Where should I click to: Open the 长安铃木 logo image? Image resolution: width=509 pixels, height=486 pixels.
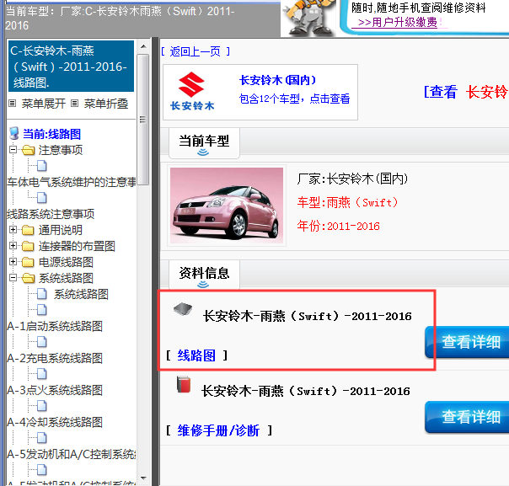[x=192, y=92]
